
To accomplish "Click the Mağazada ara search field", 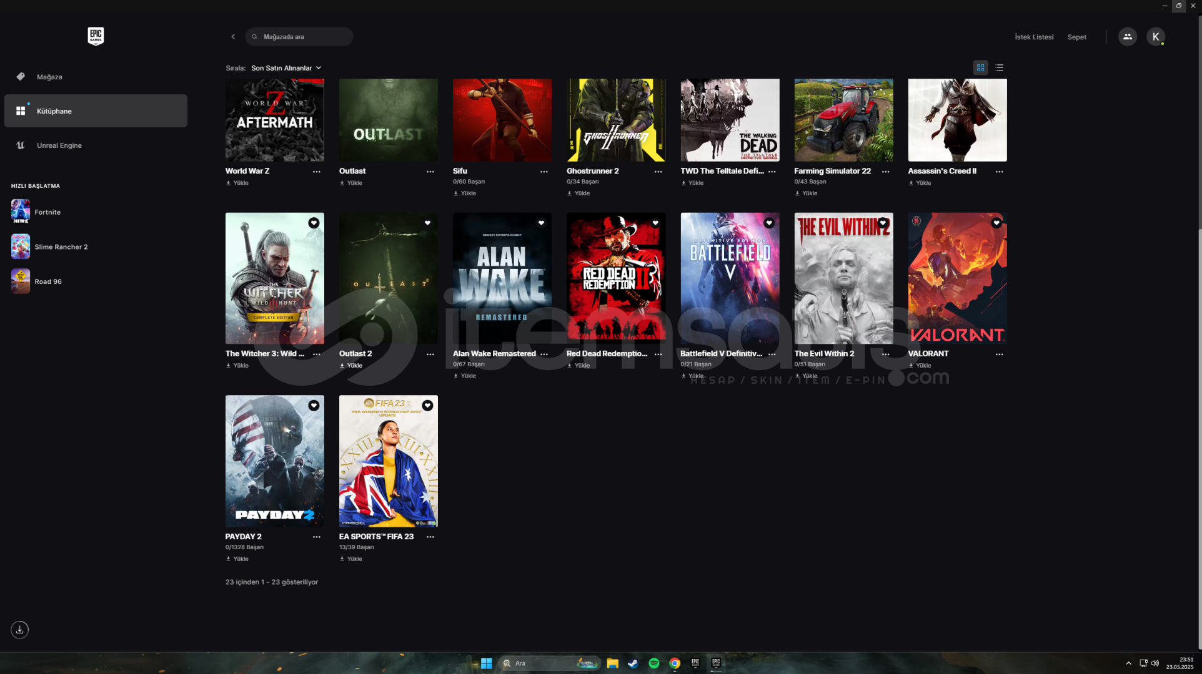I will pyautogui.click(x=299, y=37).
